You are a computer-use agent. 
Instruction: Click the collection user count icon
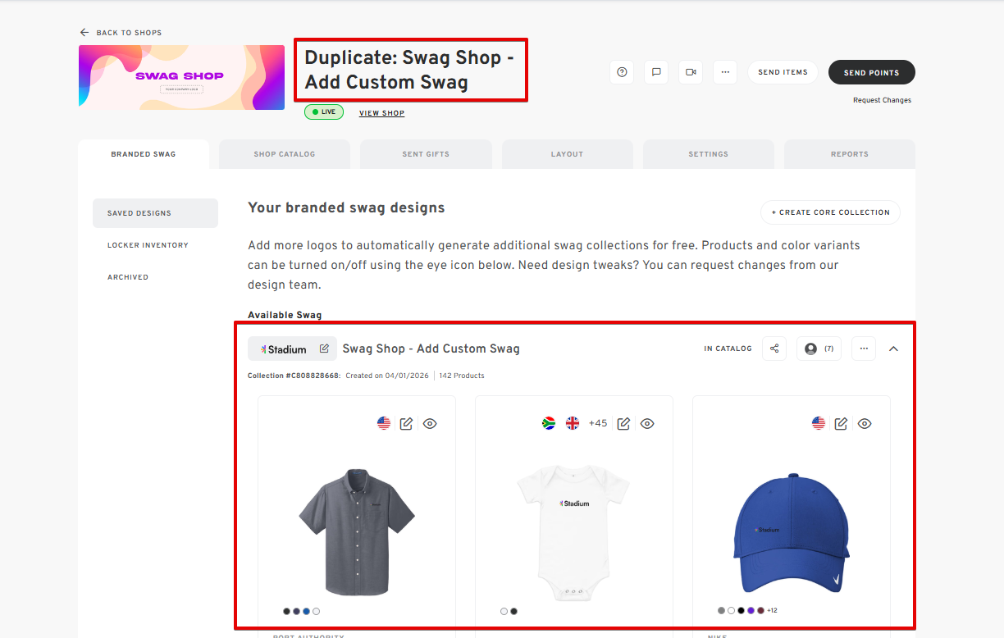(x=819, y=349)
